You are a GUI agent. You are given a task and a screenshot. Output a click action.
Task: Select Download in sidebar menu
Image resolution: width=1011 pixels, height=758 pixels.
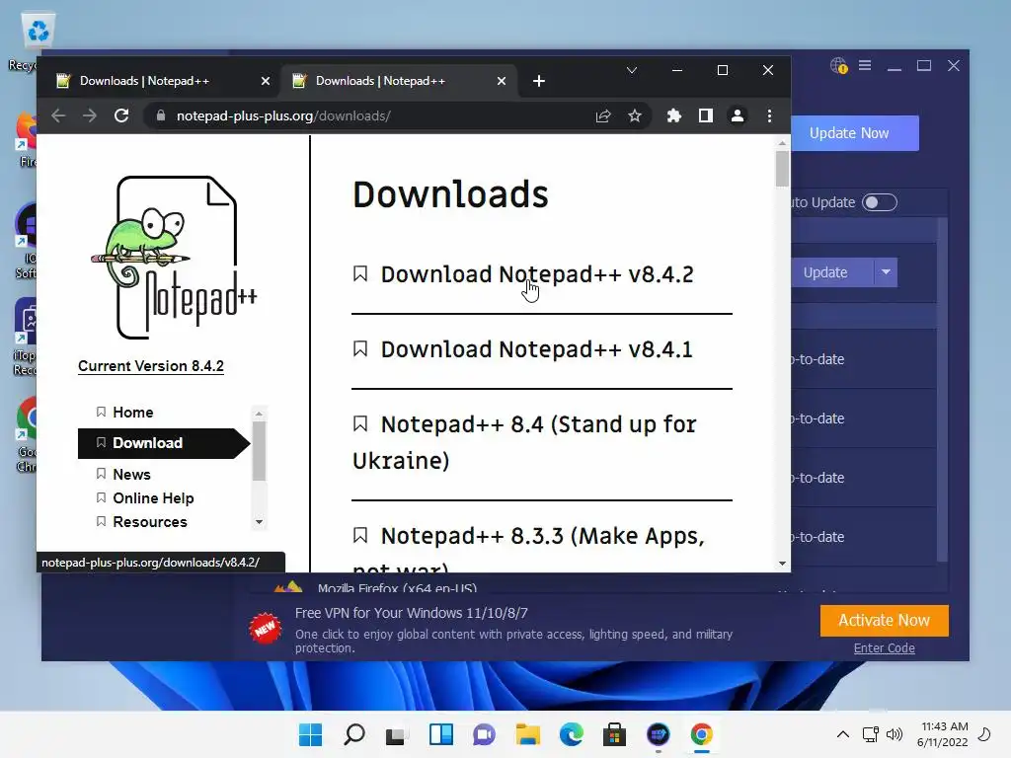point(163,443)
